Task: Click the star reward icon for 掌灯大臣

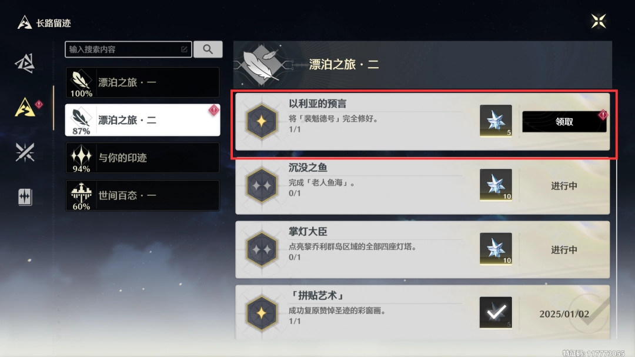Action: tap(496, 249)
